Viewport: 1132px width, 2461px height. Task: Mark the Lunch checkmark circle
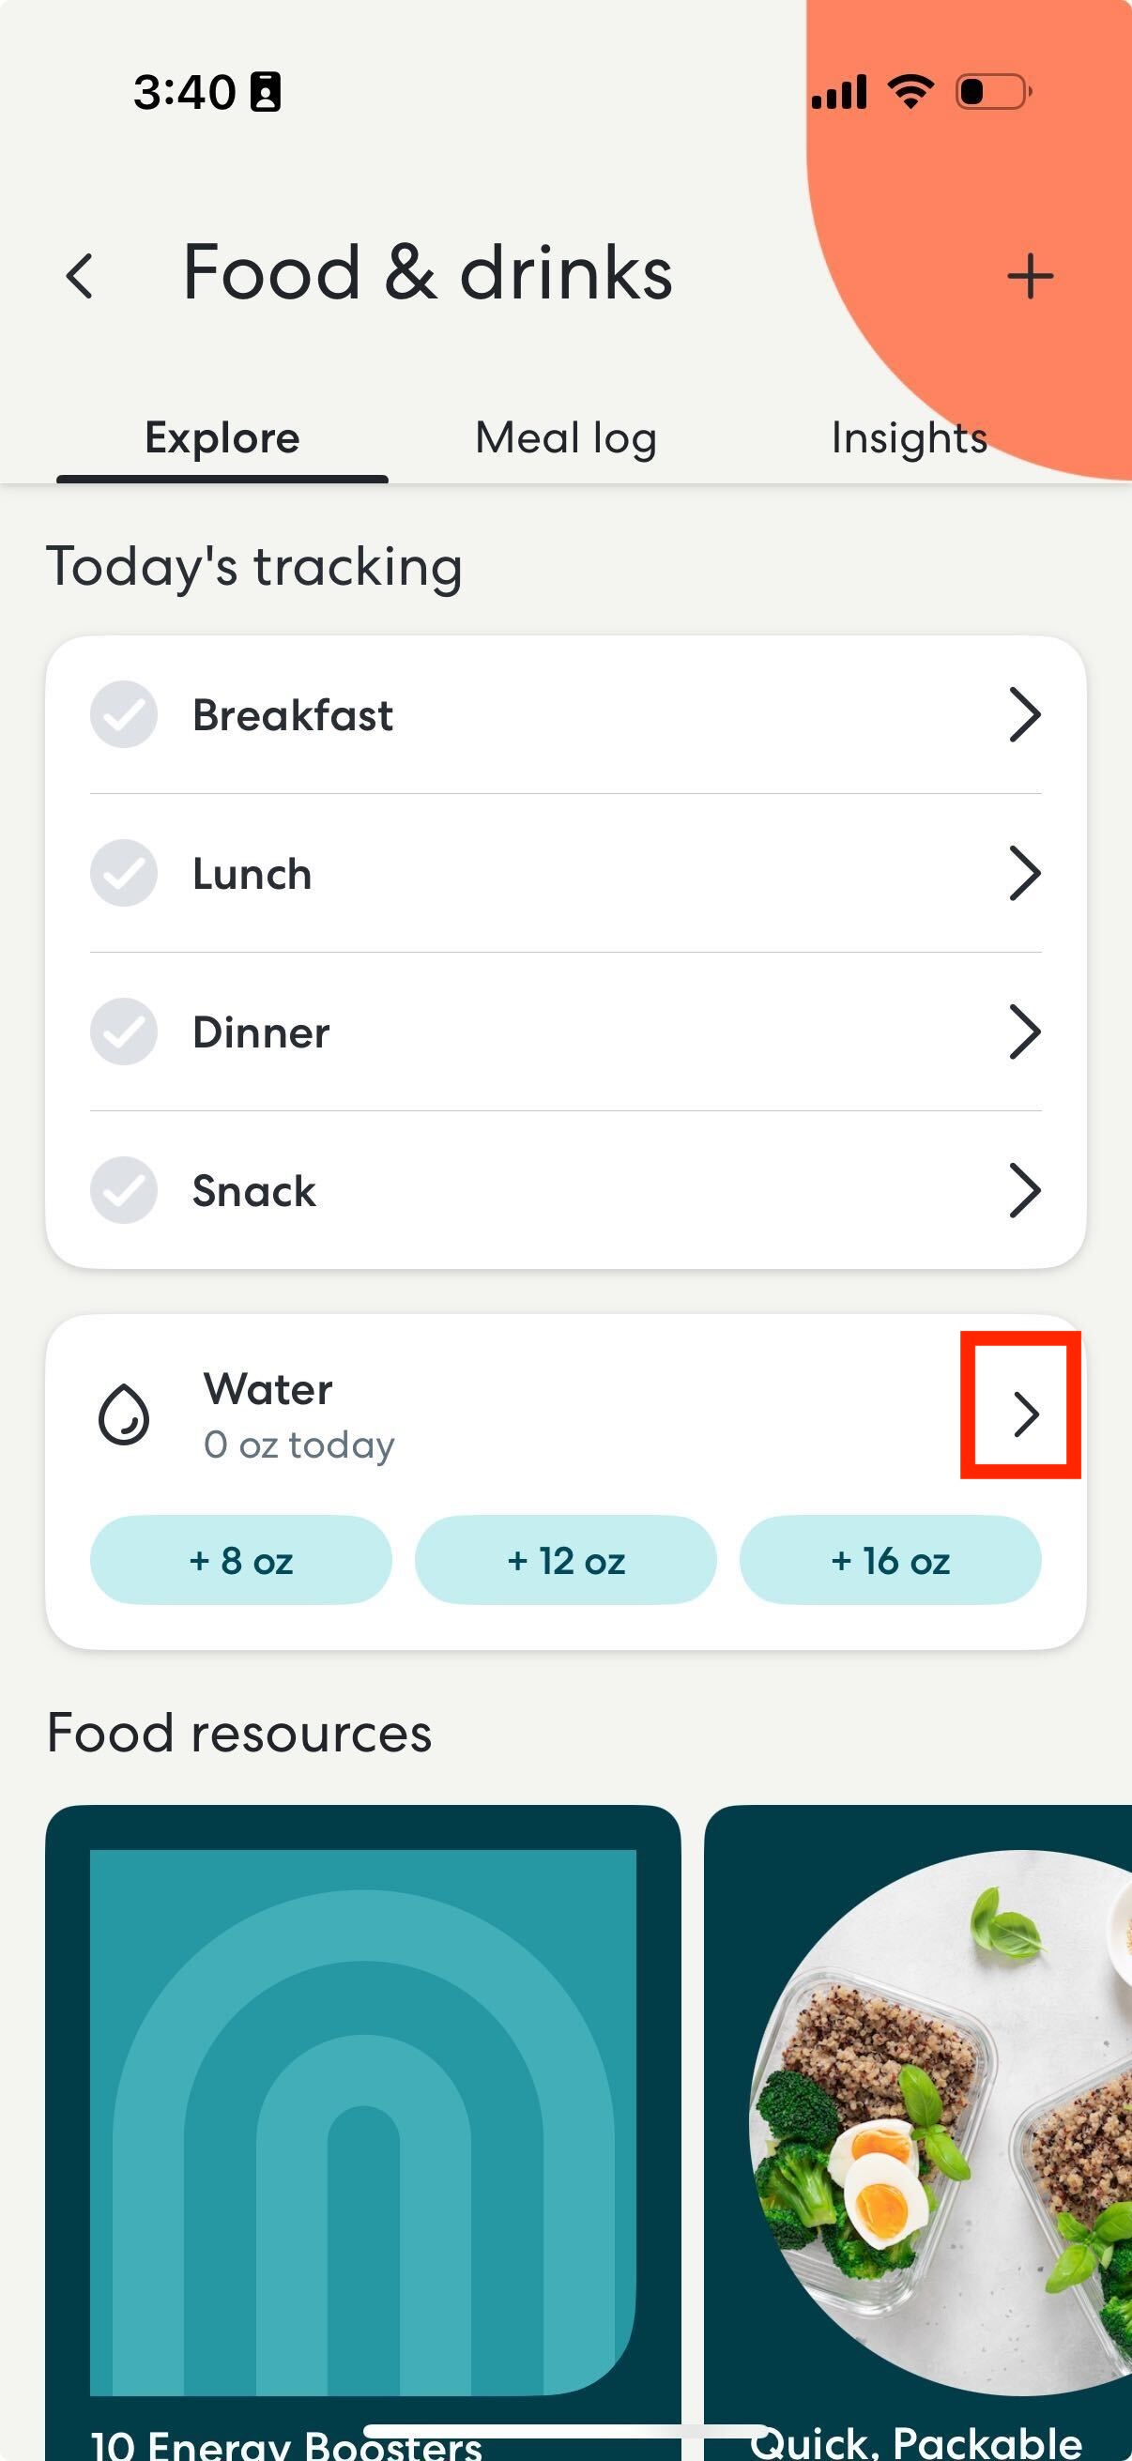124,873
